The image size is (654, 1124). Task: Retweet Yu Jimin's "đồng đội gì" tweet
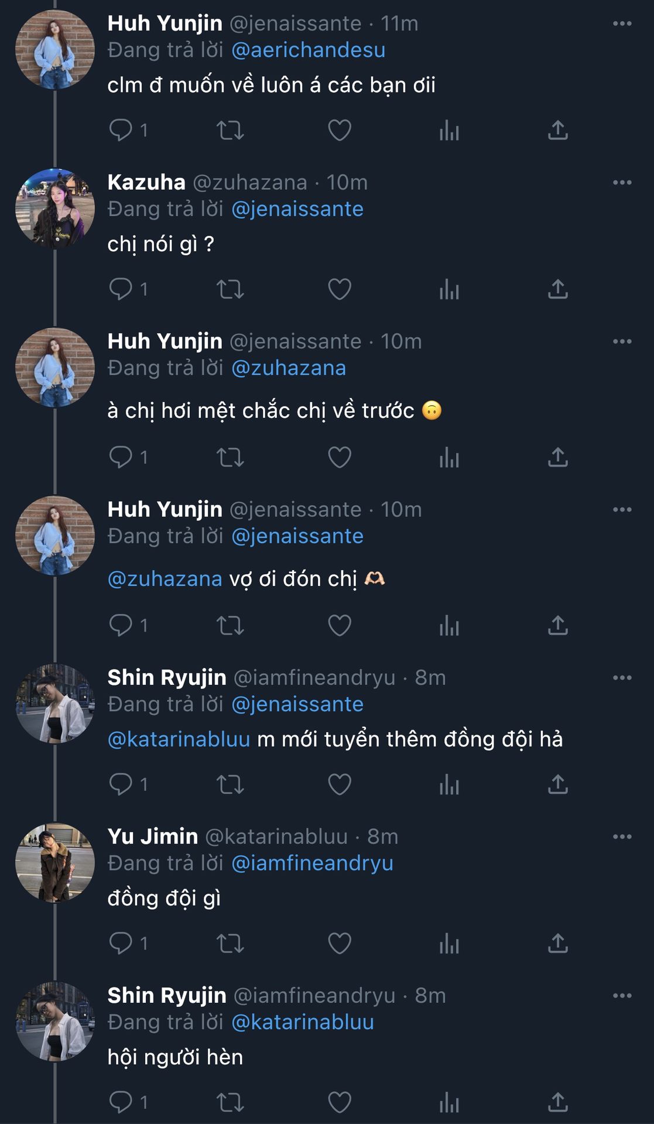(x=230, y=943)
